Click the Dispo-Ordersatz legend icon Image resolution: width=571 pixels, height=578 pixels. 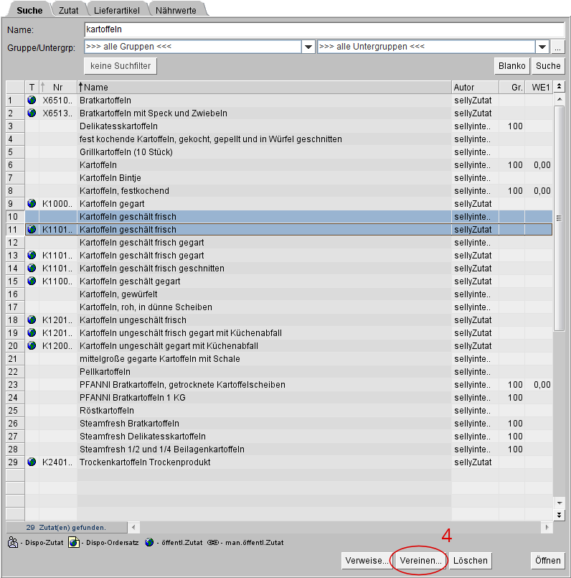(x=73, y=542)
